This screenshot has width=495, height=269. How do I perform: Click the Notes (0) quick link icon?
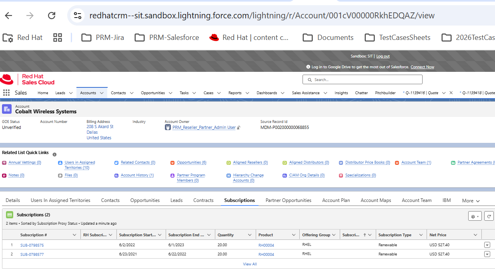[4, 176]
